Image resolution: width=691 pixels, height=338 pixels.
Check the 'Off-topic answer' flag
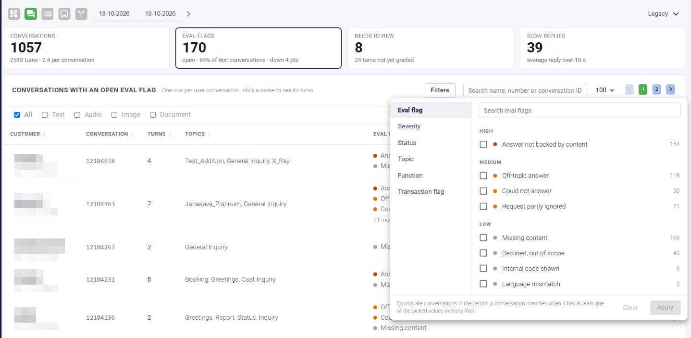coord(483,175)
